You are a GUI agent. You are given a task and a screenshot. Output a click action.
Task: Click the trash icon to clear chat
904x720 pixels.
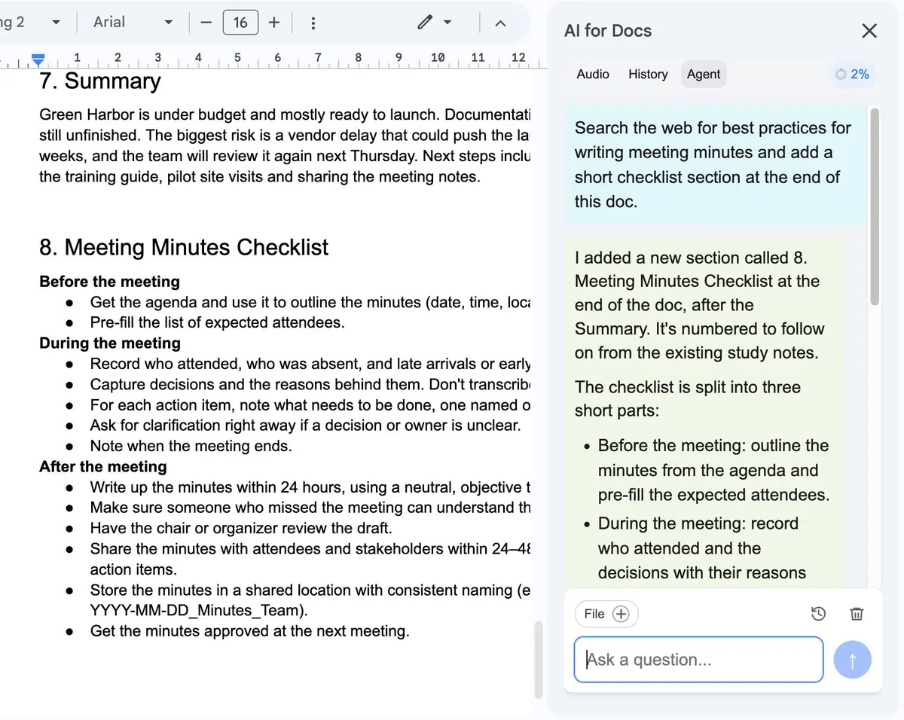pyautogui.click(x=857, y=614)
